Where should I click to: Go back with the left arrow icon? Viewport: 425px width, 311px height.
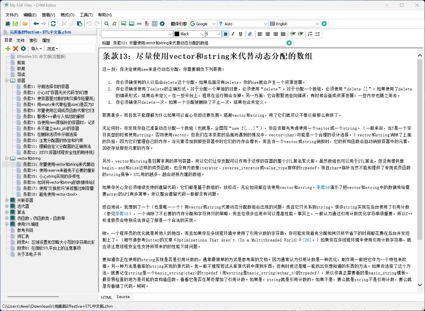pyautogui.click(x=36, y=24)
